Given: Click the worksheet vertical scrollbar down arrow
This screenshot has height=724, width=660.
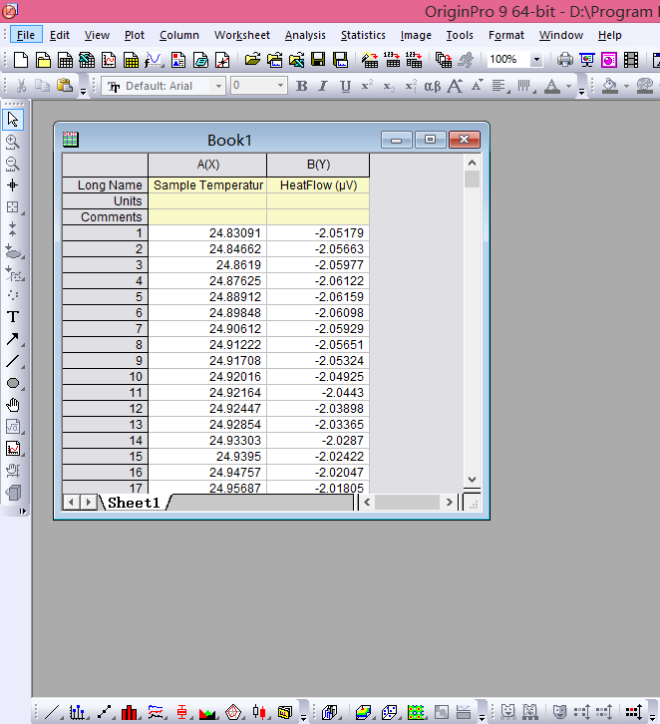Looking at the screenshot, I should (473, 480).
